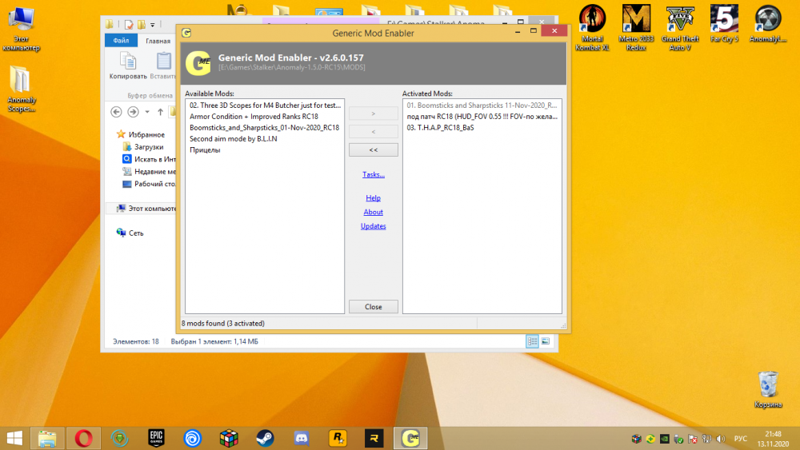Open the Metro 2033 Redux desktop shortcut
This screenshot has height=450, width=800.
[x=636, y=21]
